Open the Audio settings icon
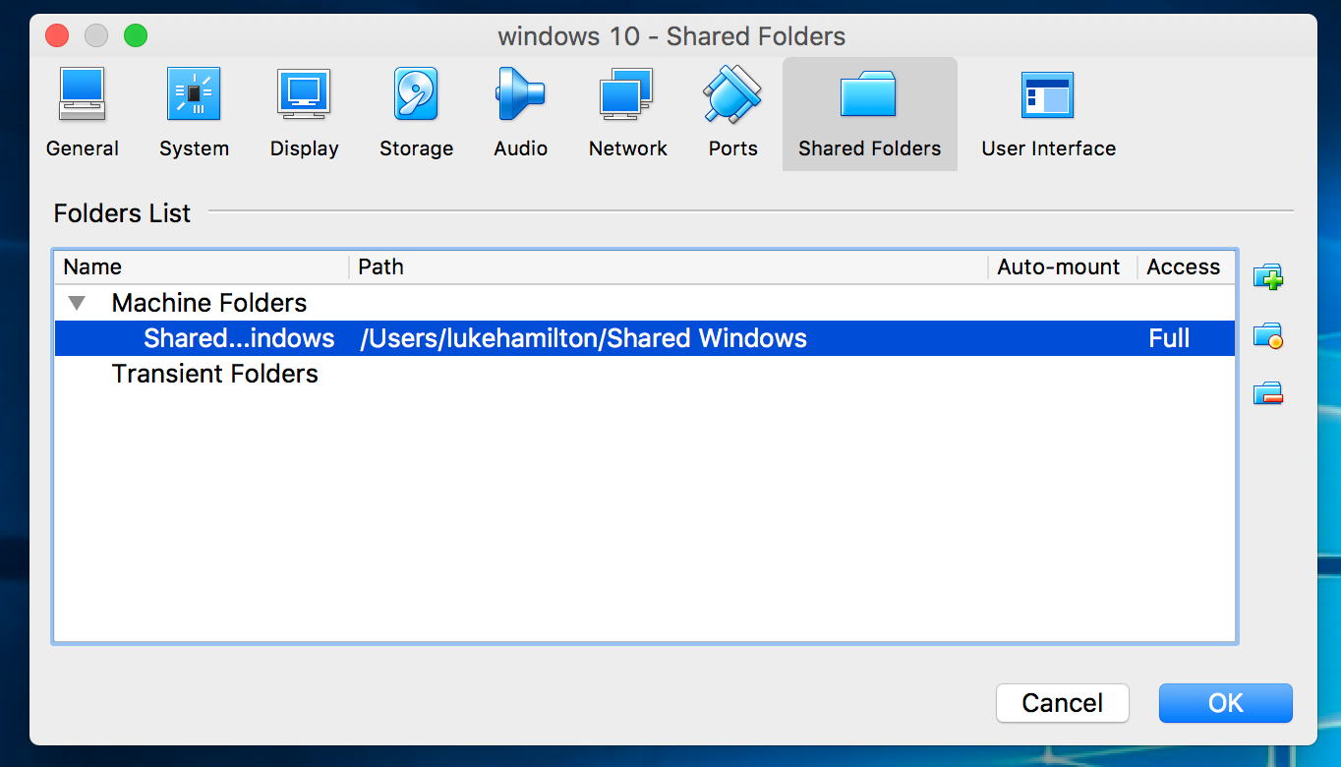 pos(520,94)
